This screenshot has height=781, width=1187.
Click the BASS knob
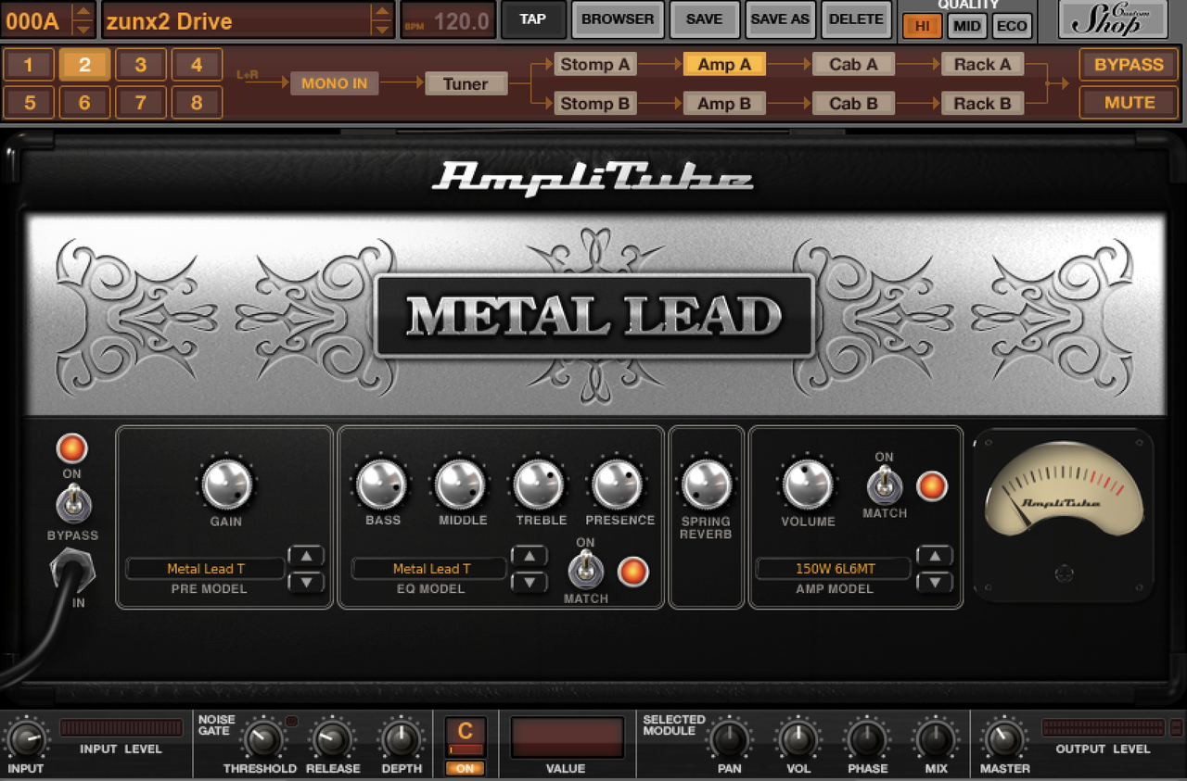click(x=382, y=485)
